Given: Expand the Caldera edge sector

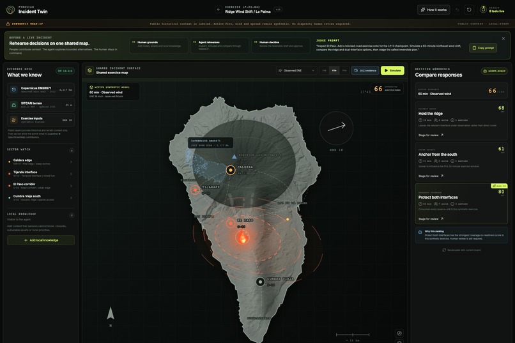Looking at the screenshot, I should (x=41, y=162).
